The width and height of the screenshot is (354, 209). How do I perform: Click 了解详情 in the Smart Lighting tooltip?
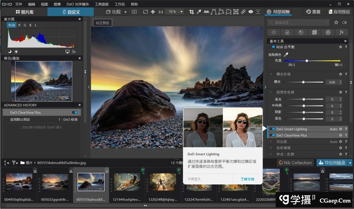(x=247, y=179)
